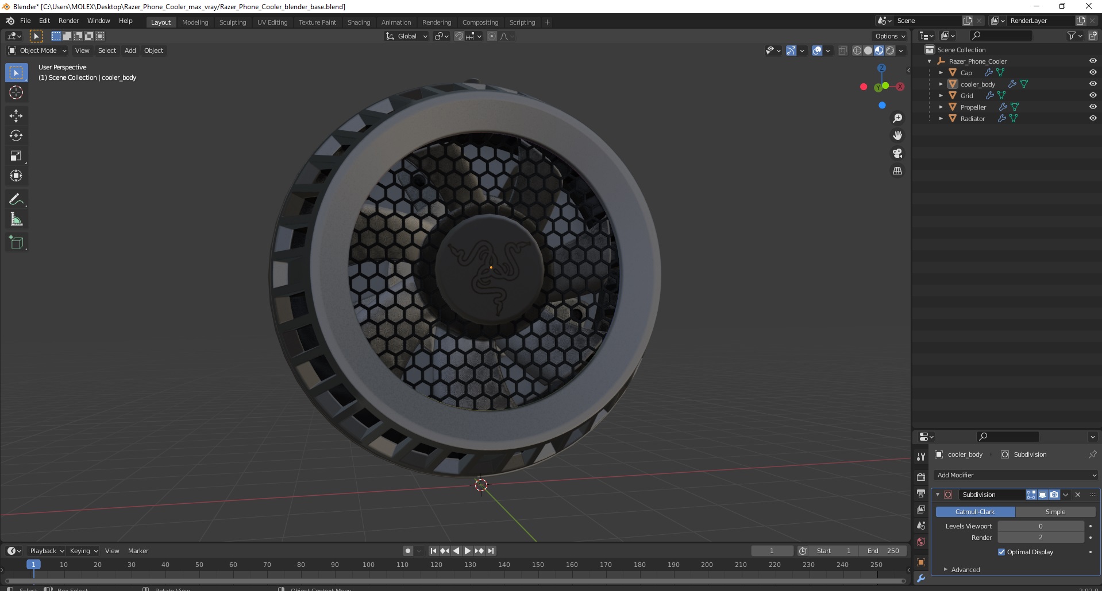Open the Output properties tab
1102x591 pixels.
tap(921, 493)
